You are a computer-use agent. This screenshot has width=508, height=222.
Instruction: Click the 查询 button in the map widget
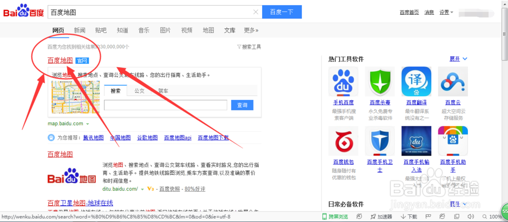pos(242,105)
